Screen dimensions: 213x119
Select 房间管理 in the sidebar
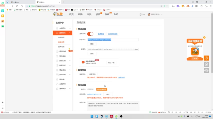click(61, 38)
